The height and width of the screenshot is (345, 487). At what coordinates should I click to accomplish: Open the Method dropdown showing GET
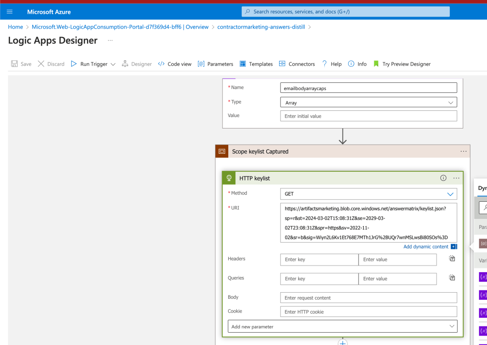tap(369, 194)
